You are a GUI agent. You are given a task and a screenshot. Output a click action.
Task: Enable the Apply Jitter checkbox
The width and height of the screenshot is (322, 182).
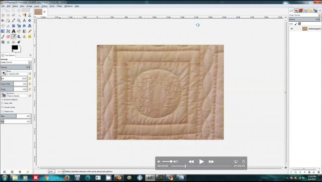[2, 103]
